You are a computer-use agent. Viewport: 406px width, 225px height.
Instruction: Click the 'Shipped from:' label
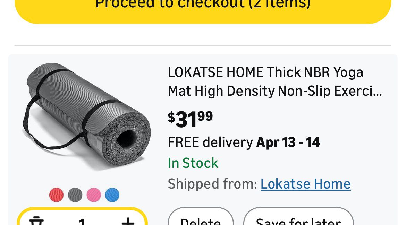pos(212,184)
